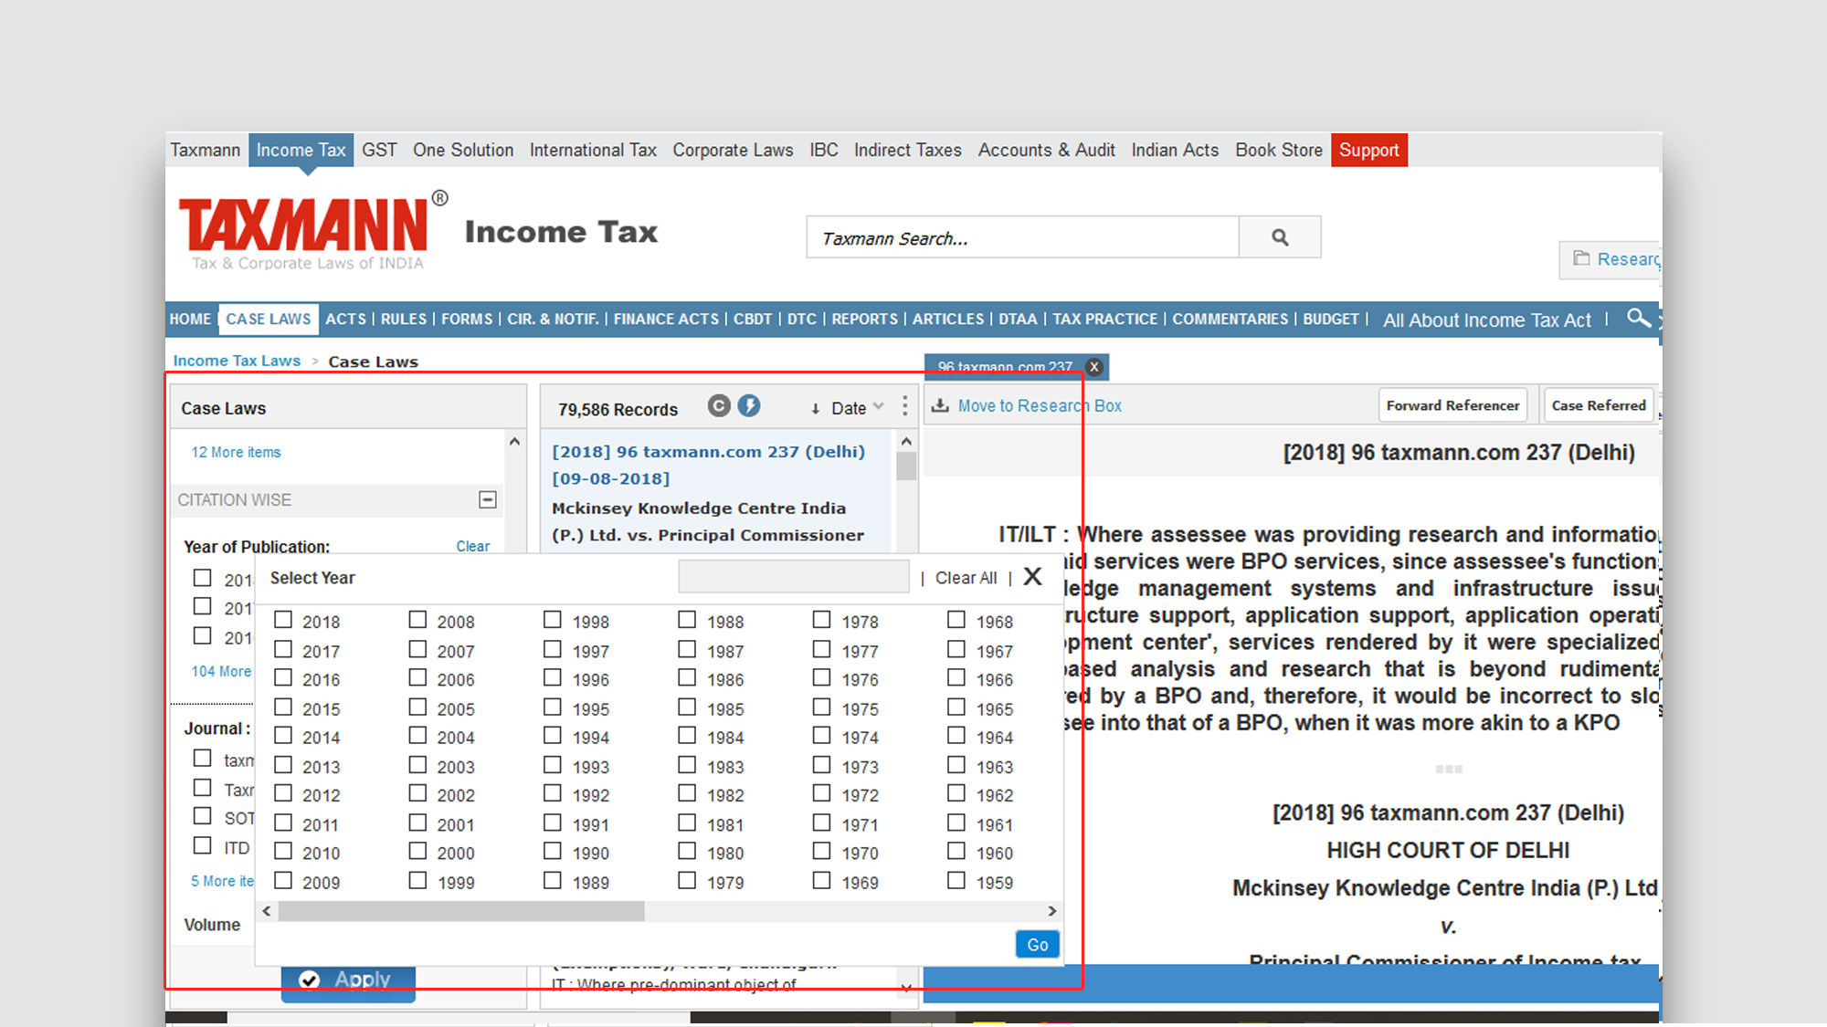The width and height of the screenshot is (1827, 1027).
Task: Close the Select Year popup with X
Action: point(1032,577)
